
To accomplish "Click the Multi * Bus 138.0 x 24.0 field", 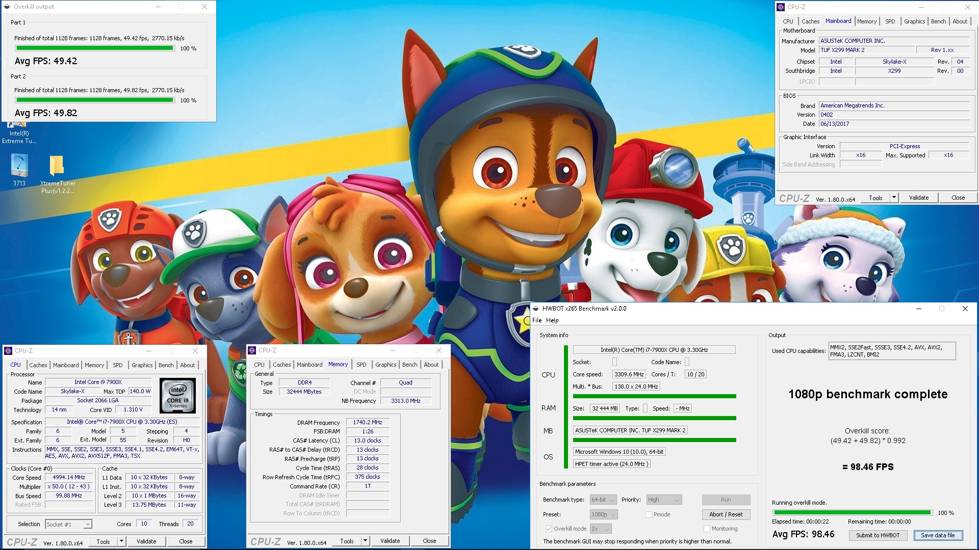I will click(636, 387).
